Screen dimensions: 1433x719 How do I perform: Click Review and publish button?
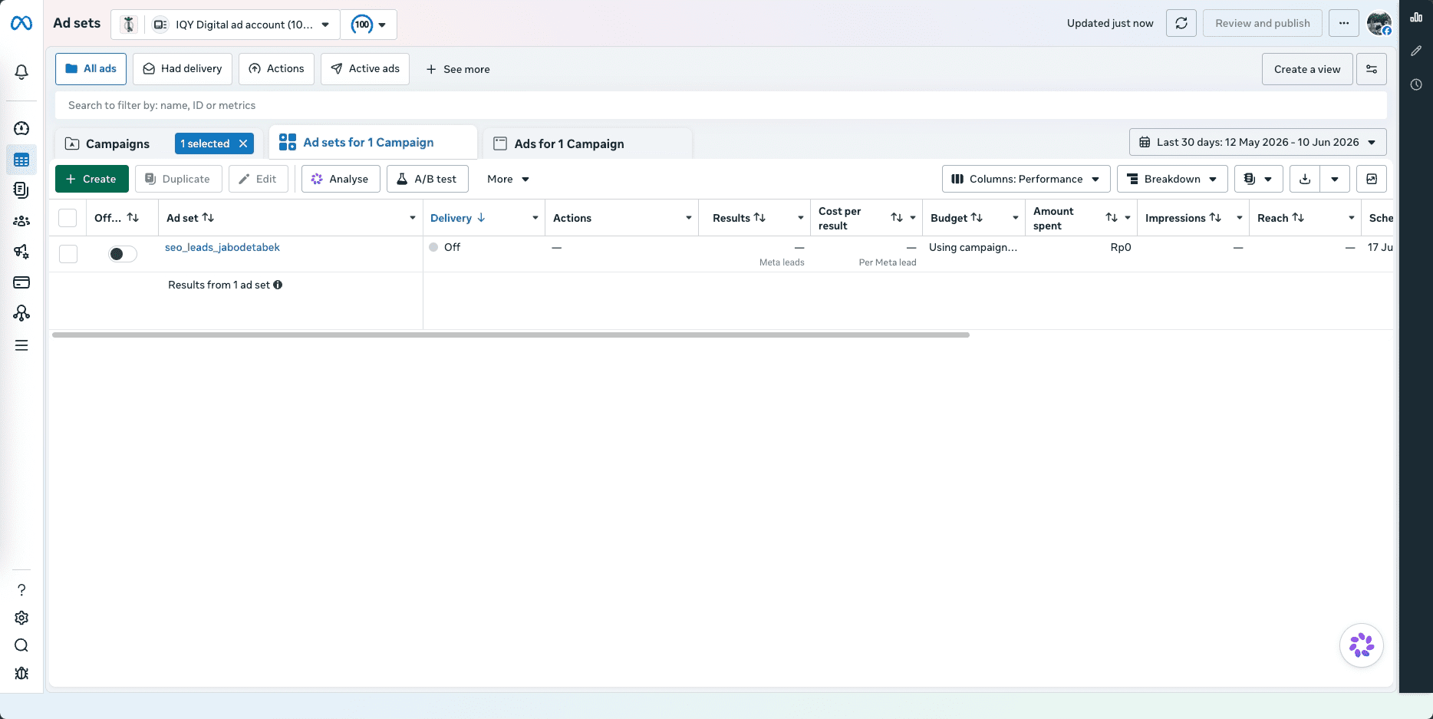pos(1263,23)
